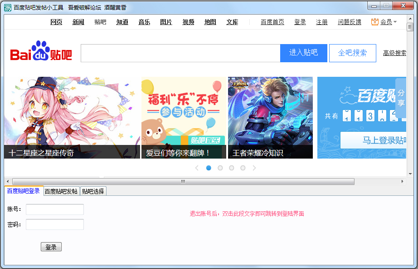Viewport: 418px width, 269px height.
Task: Go to the previous carousel slide arrow
Action: 197,168
